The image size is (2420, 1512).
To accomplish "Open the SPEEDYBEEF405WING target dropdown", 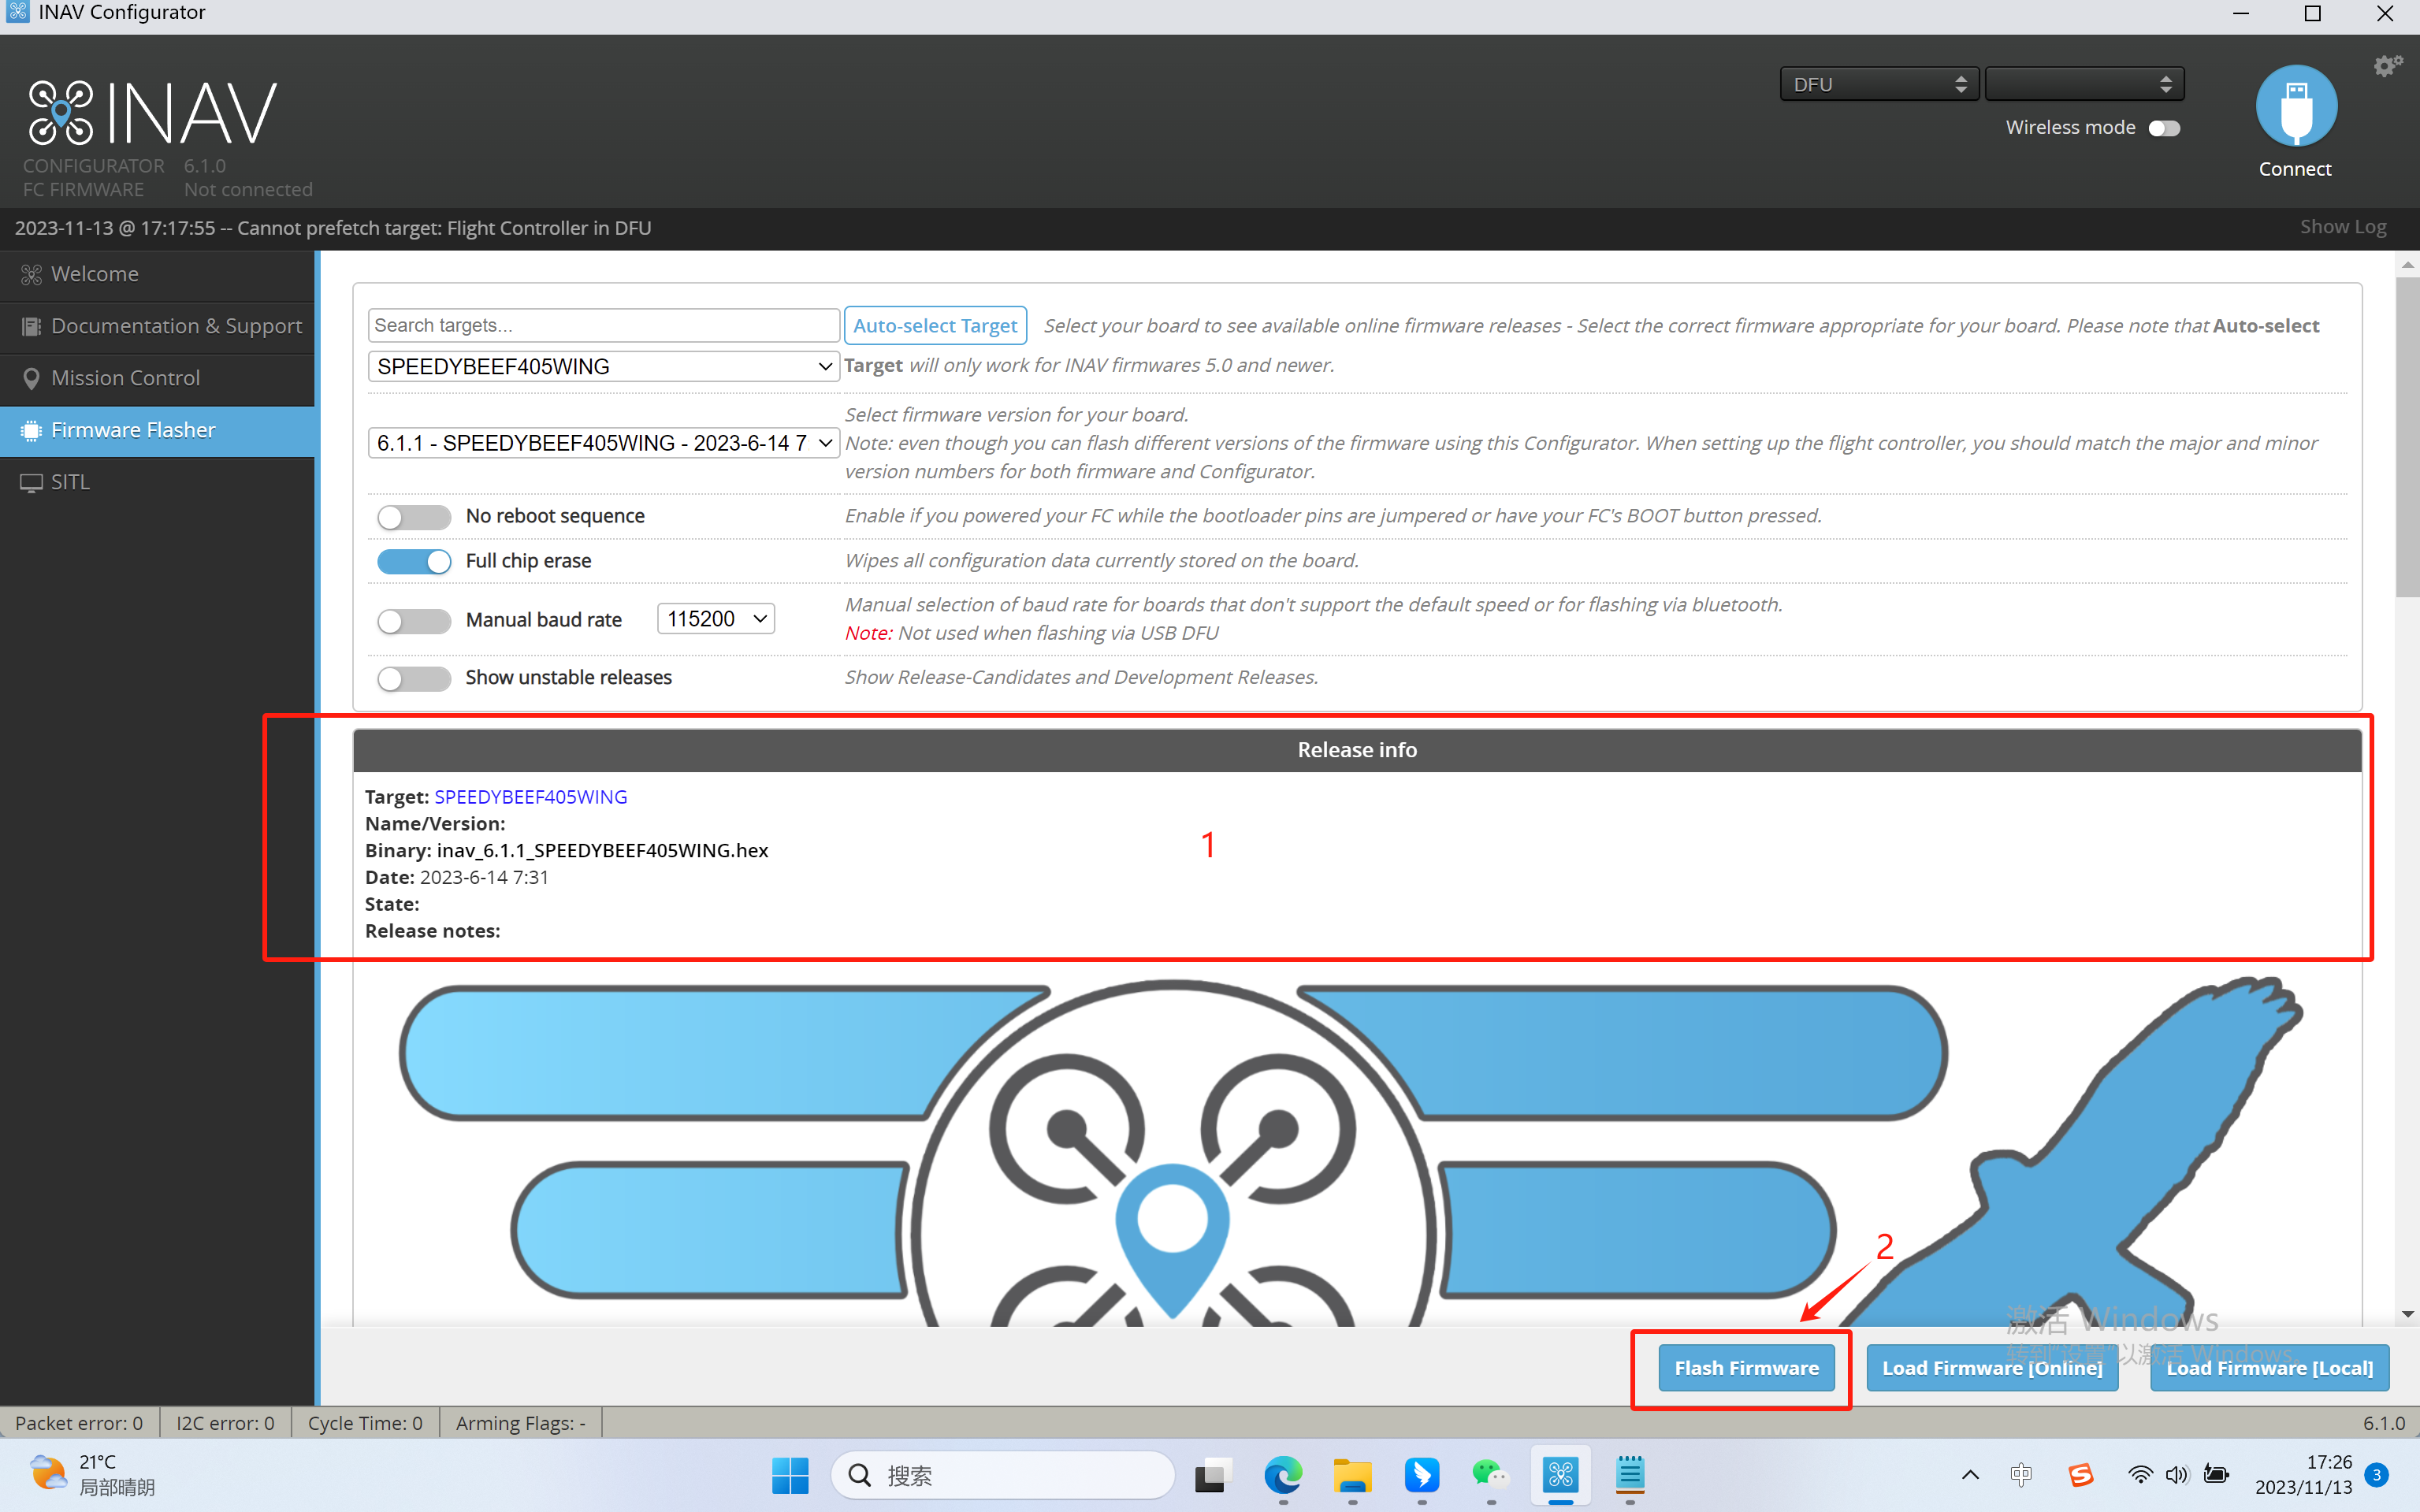I will pos(603,367).
